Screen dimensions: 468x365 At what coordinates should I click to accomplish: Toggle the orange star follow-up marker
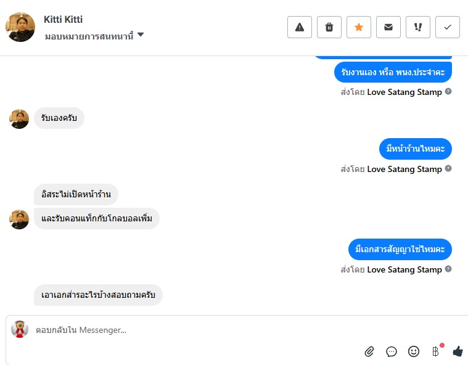[x=359, y=27]
